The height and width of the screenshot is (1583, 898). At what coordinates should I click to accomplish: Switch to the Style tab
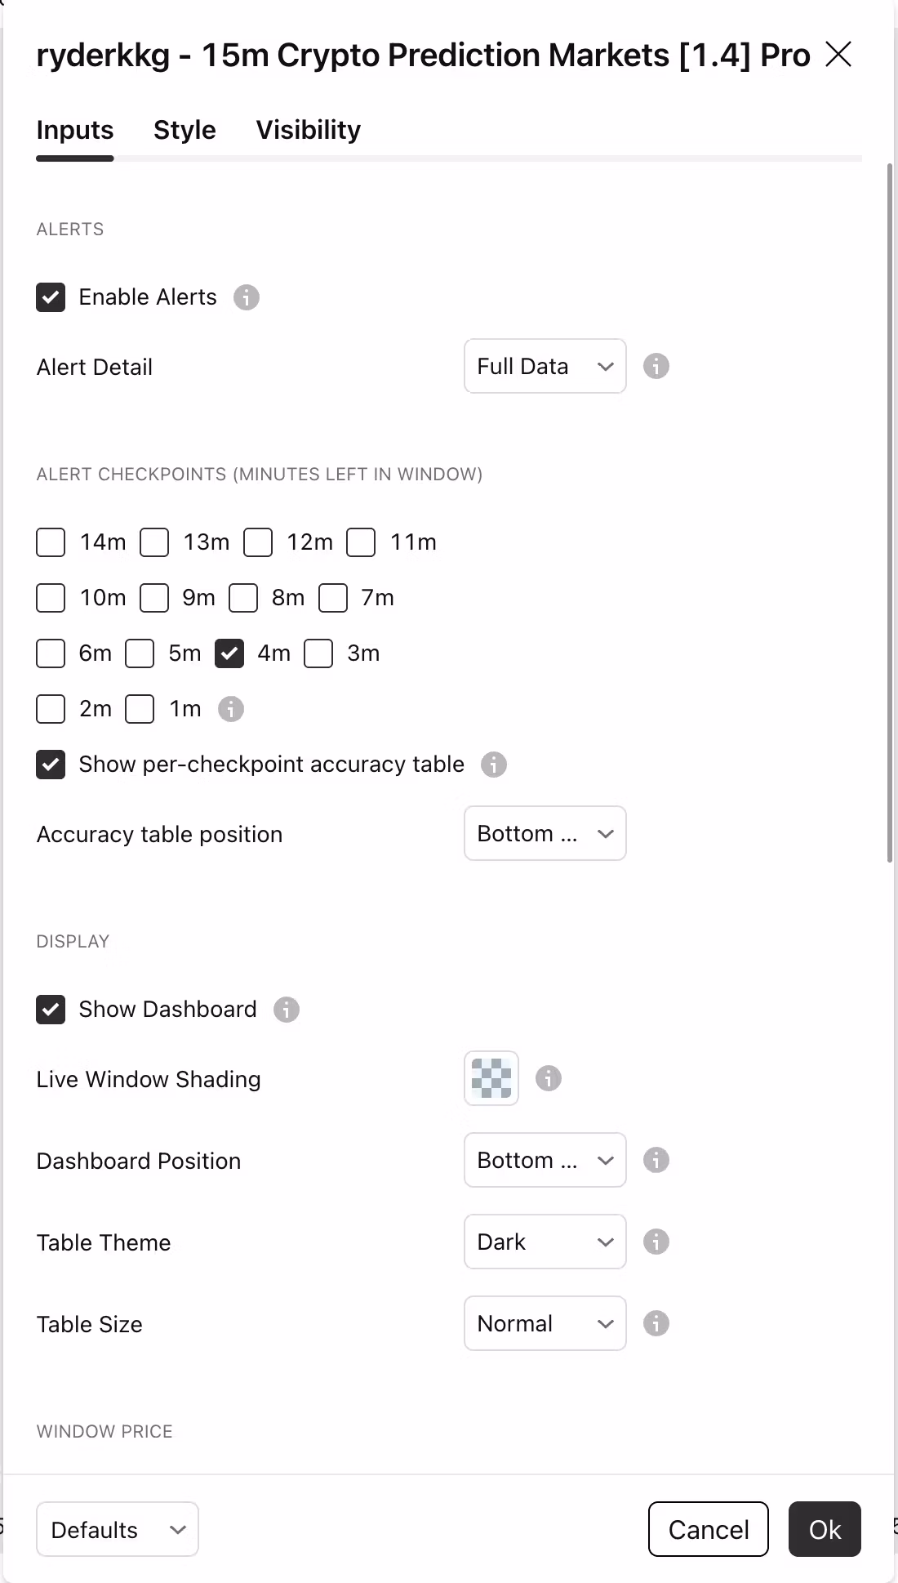184,130
